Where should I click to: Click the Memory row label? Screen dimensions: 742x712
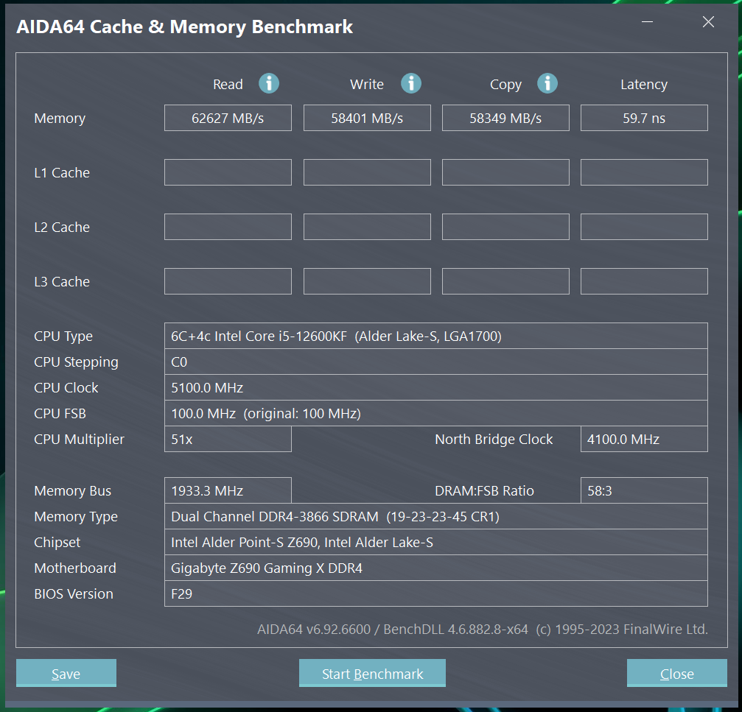coord(60,119)
